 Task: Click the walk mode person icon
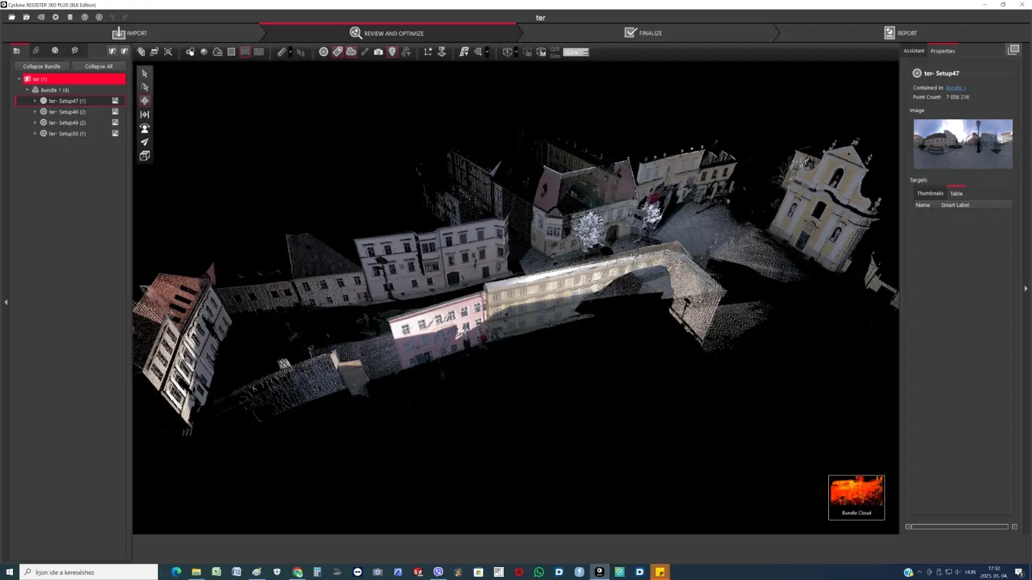[144, 128]
